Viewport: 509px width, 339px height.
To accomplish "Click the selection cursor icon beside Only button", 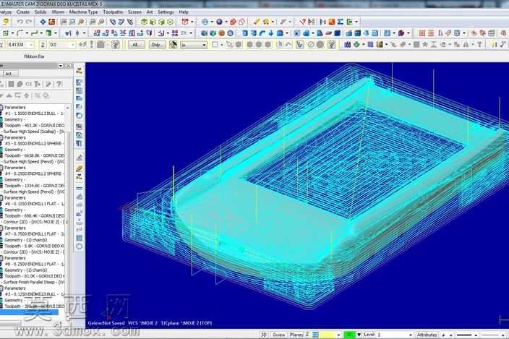I will 173,44.
